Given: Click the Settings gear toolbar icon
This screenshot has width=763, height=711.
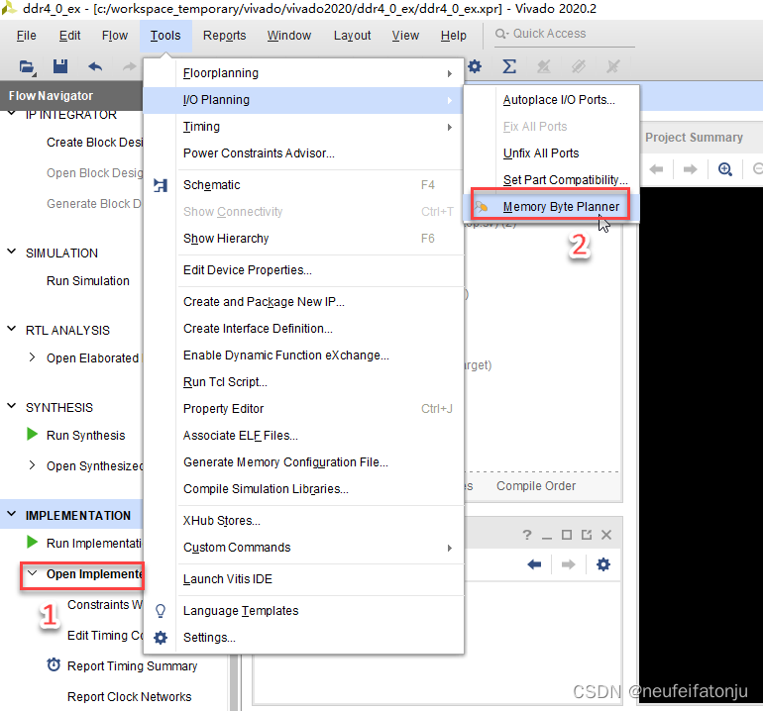Looking at the screenshot, I should pos(475,66).
